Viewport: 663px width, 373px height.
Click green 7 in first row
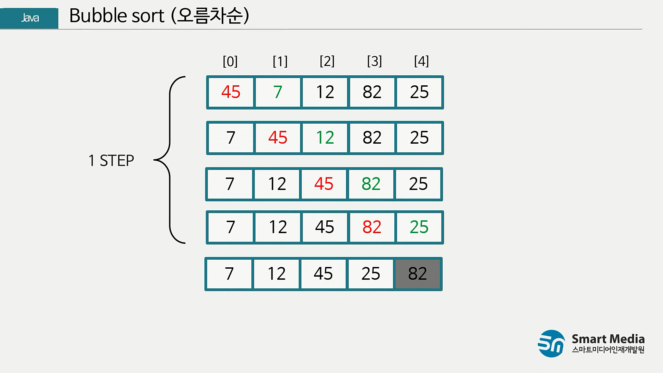point(278,92)
